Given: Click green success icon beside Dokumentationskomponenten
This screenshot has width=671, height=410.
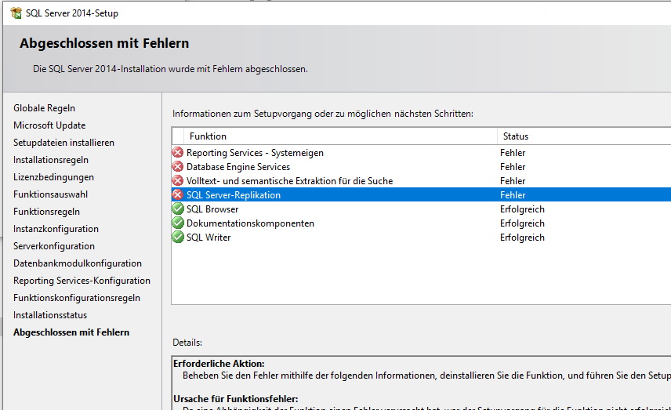Looking at the screenshot, I should pyautogui.click(x=178, y=223).
